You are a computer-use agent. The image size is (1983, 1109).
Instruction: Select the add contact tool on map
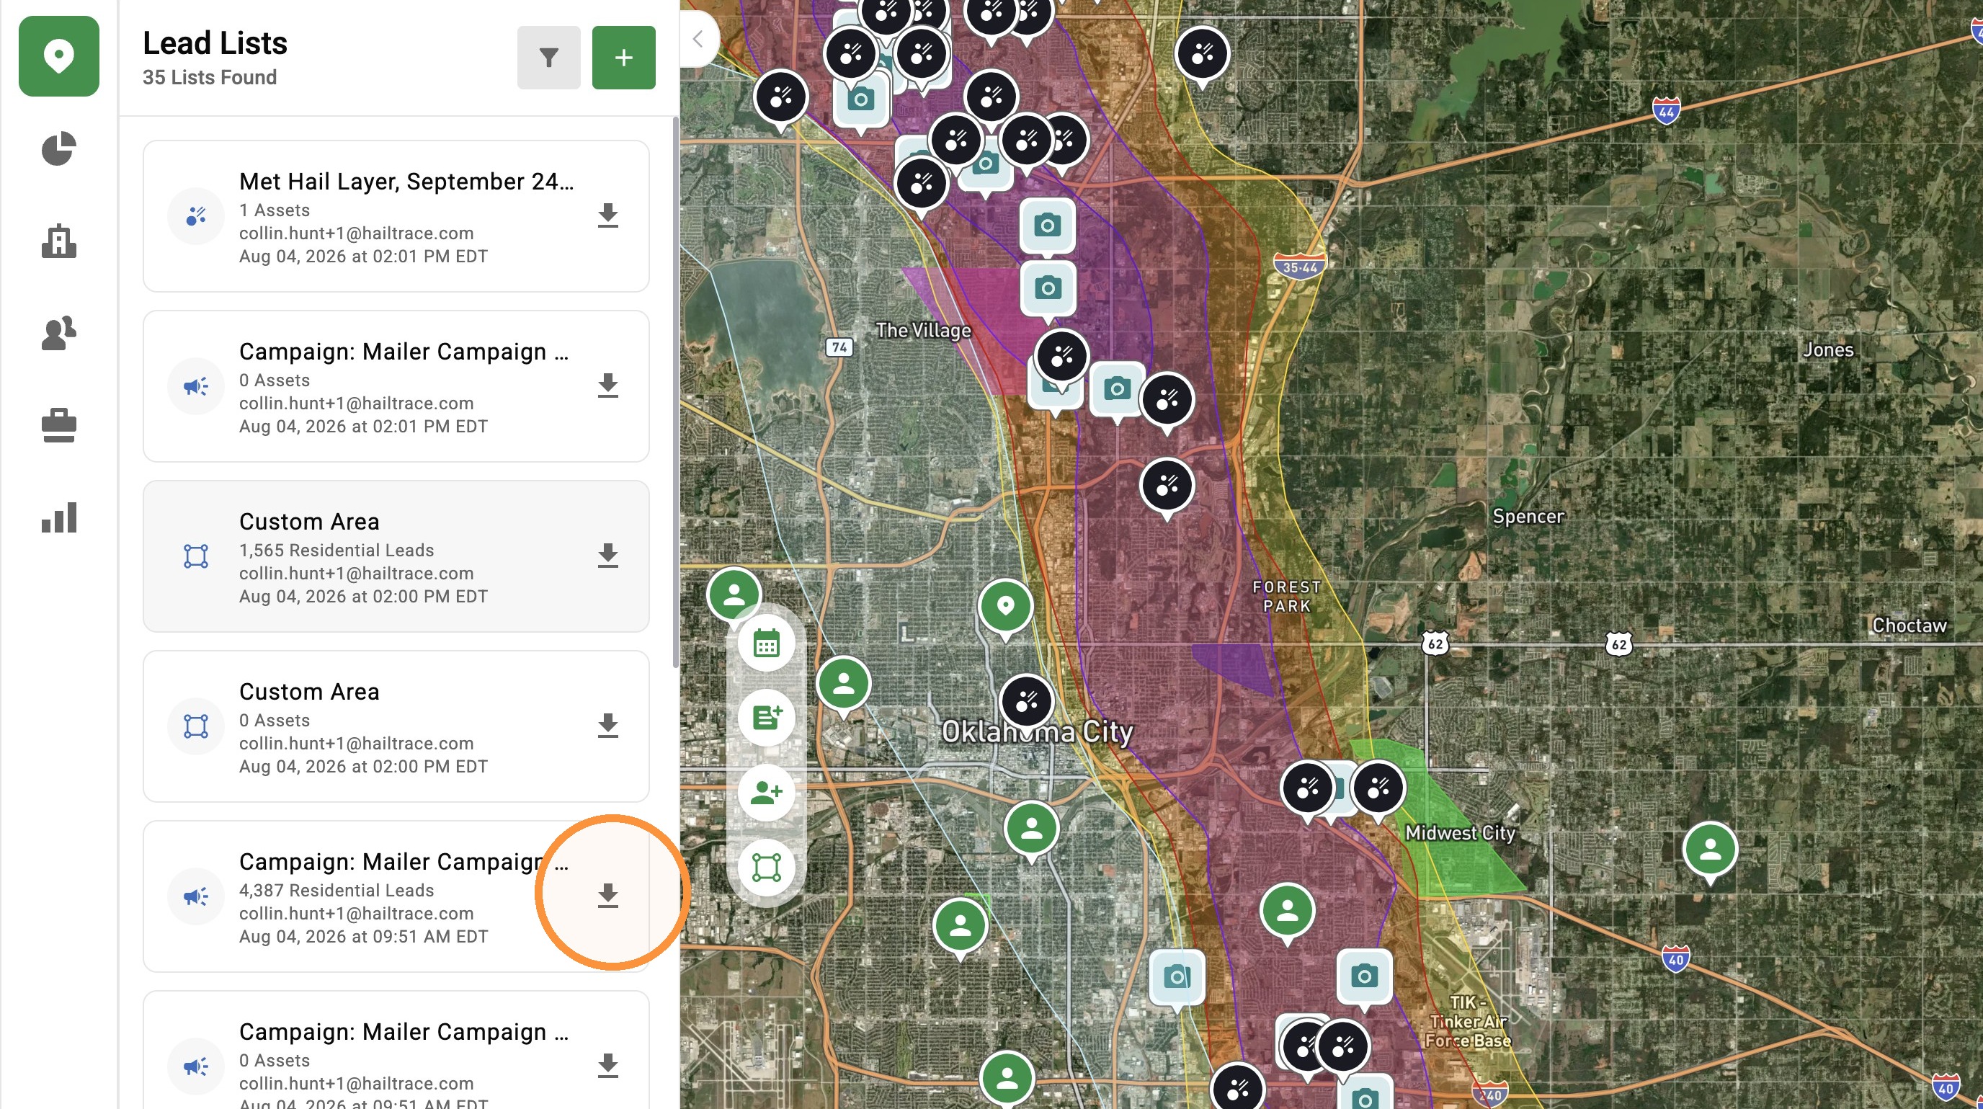767,793
